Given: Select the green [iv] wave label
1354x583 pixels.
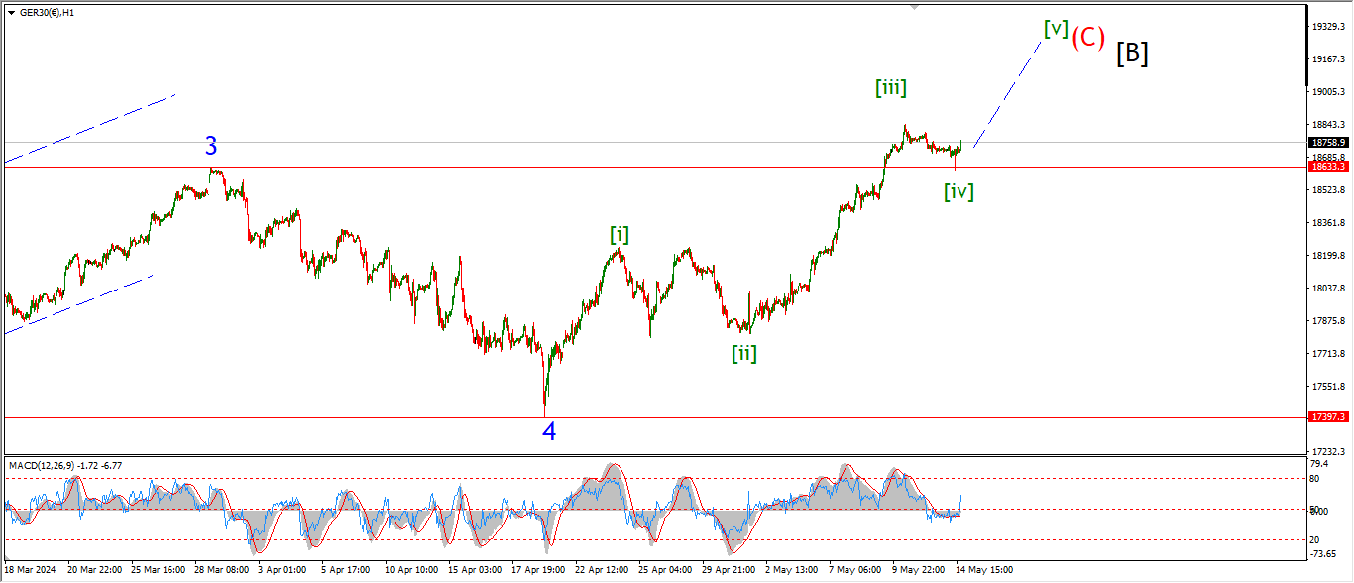Looking at the screenshot, I should pyautogui.click(x=958, y=192).
